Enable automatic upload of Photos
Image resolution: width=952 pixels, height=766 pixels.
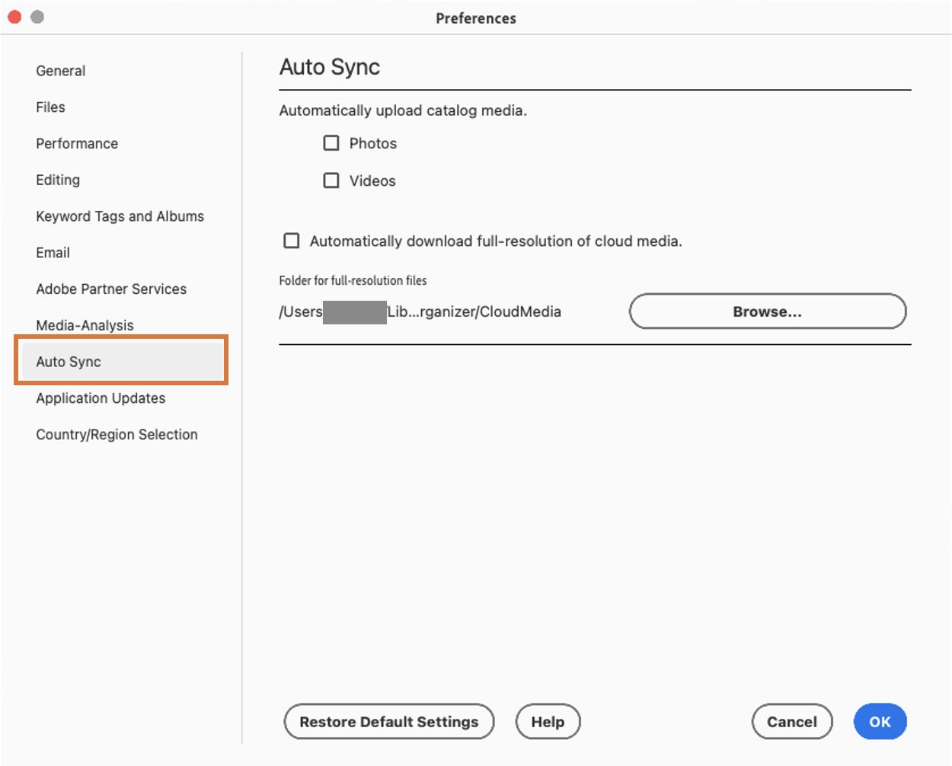point(331,142)
